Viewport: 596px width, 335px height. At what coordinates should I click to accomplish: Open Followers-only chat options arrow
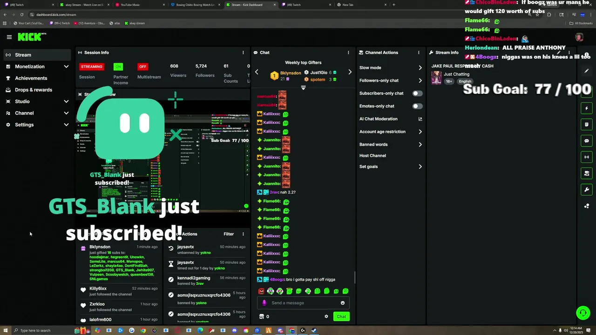420,80
